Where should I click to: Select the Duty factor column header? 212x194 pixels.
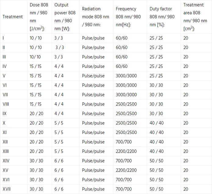coord(162,17)
